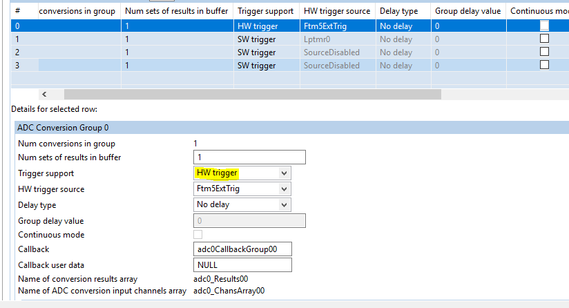Click No delay cell in row 3
This screenshot has width=569, height=308.
(x=403, y=66)
